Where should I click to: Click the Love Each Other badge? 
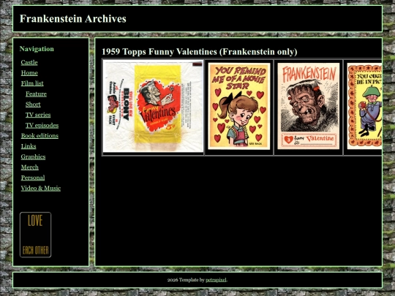tap(36, 235)
